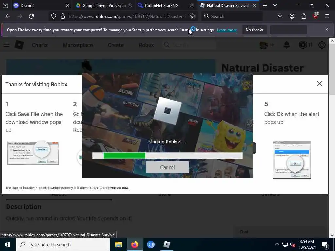The height and width of the screenshot is (251, 335).
Task: Open tracking protection shield icon
Action: [54, 16]
